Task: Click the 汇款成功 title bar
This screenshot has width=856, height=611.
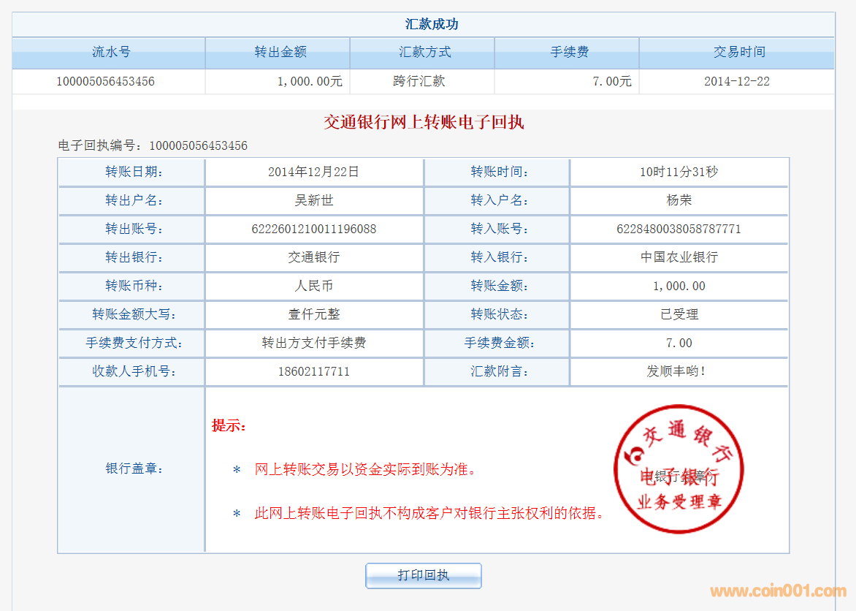Action: (431, 24)
